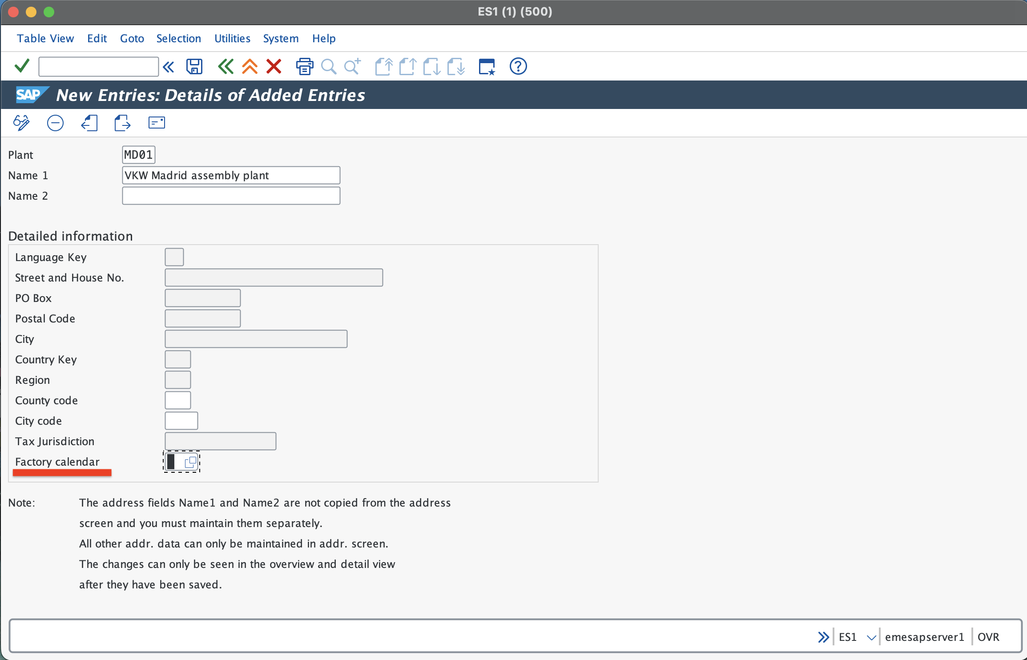Click the Region field

[x=178, y=380]
